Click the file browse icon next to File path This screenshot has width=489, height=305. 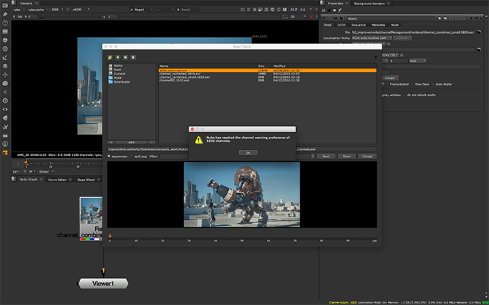[479, 32]
